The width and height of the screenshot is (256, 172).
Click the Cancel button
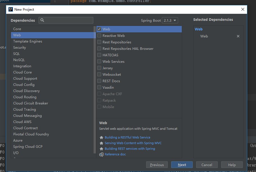[x=207, y=165]
